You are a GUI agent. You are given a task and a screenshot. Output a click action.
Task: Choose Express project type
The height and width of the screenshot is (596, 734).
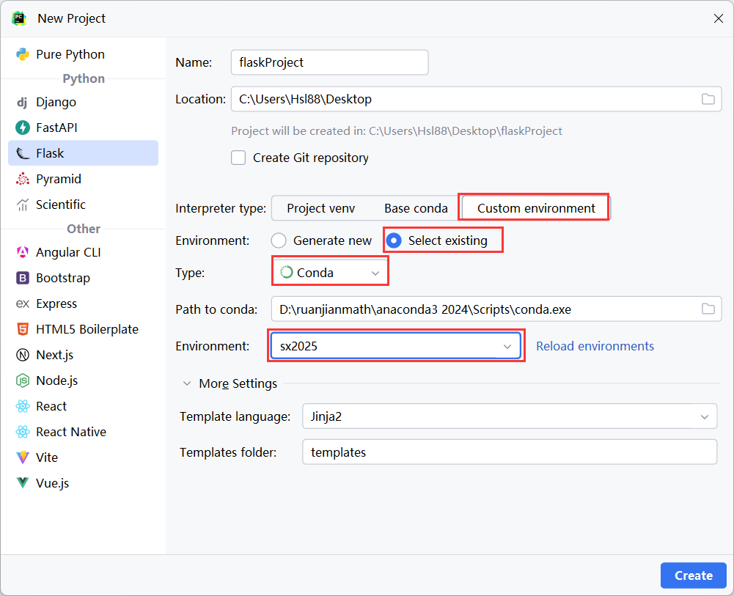tap(84, 303)
